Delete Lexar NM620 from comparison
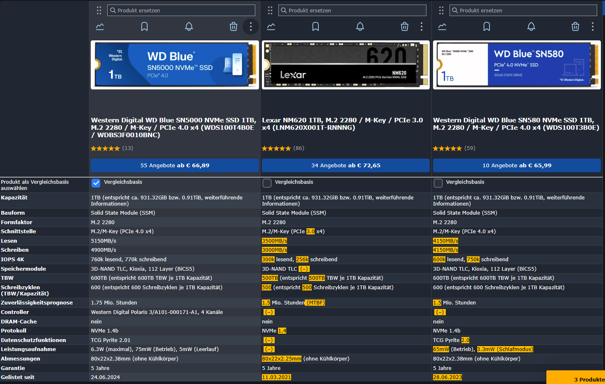This screenshot has width=605, height=384. point(405,27)
